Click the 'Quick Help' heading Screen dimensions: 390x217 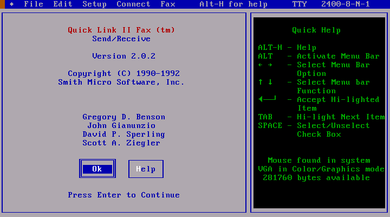(316, 30)
